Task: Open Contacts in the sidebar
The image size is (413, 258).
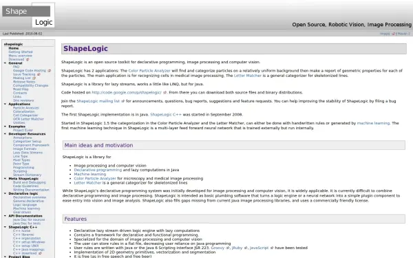Action: tap(20, 93)
